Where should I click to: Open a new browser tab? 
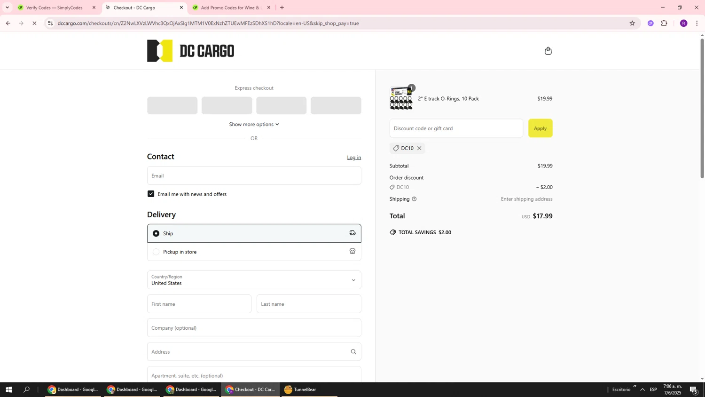tap(282, 8)
